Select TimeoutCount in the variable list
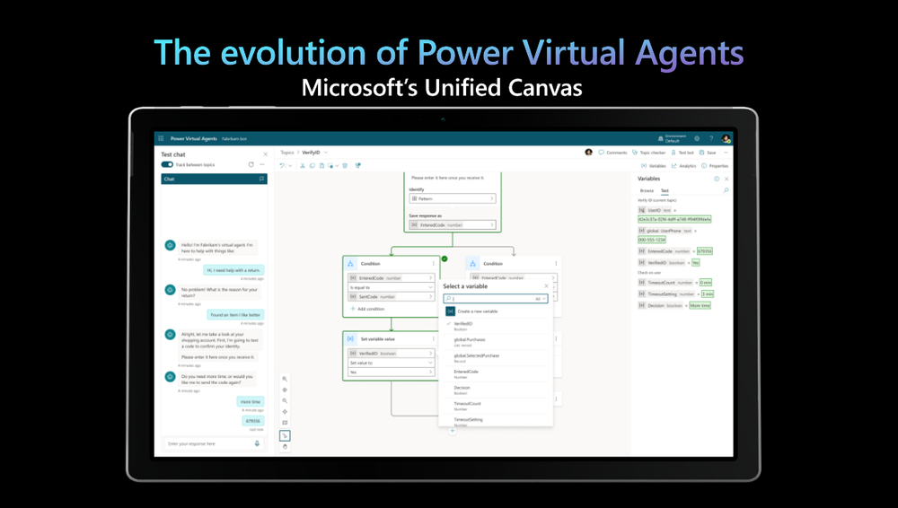Image resolution: width=898 pixels, height=508 pixels. pyautogui.click(x=495, y=406)
